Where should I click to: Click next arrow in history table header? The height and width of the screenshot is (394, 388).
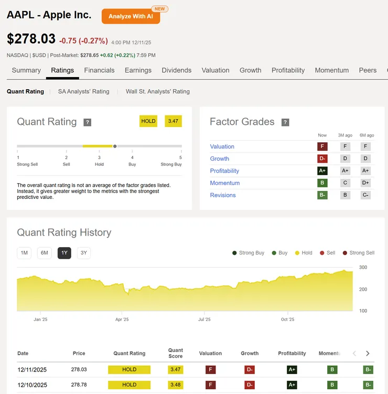368,353
